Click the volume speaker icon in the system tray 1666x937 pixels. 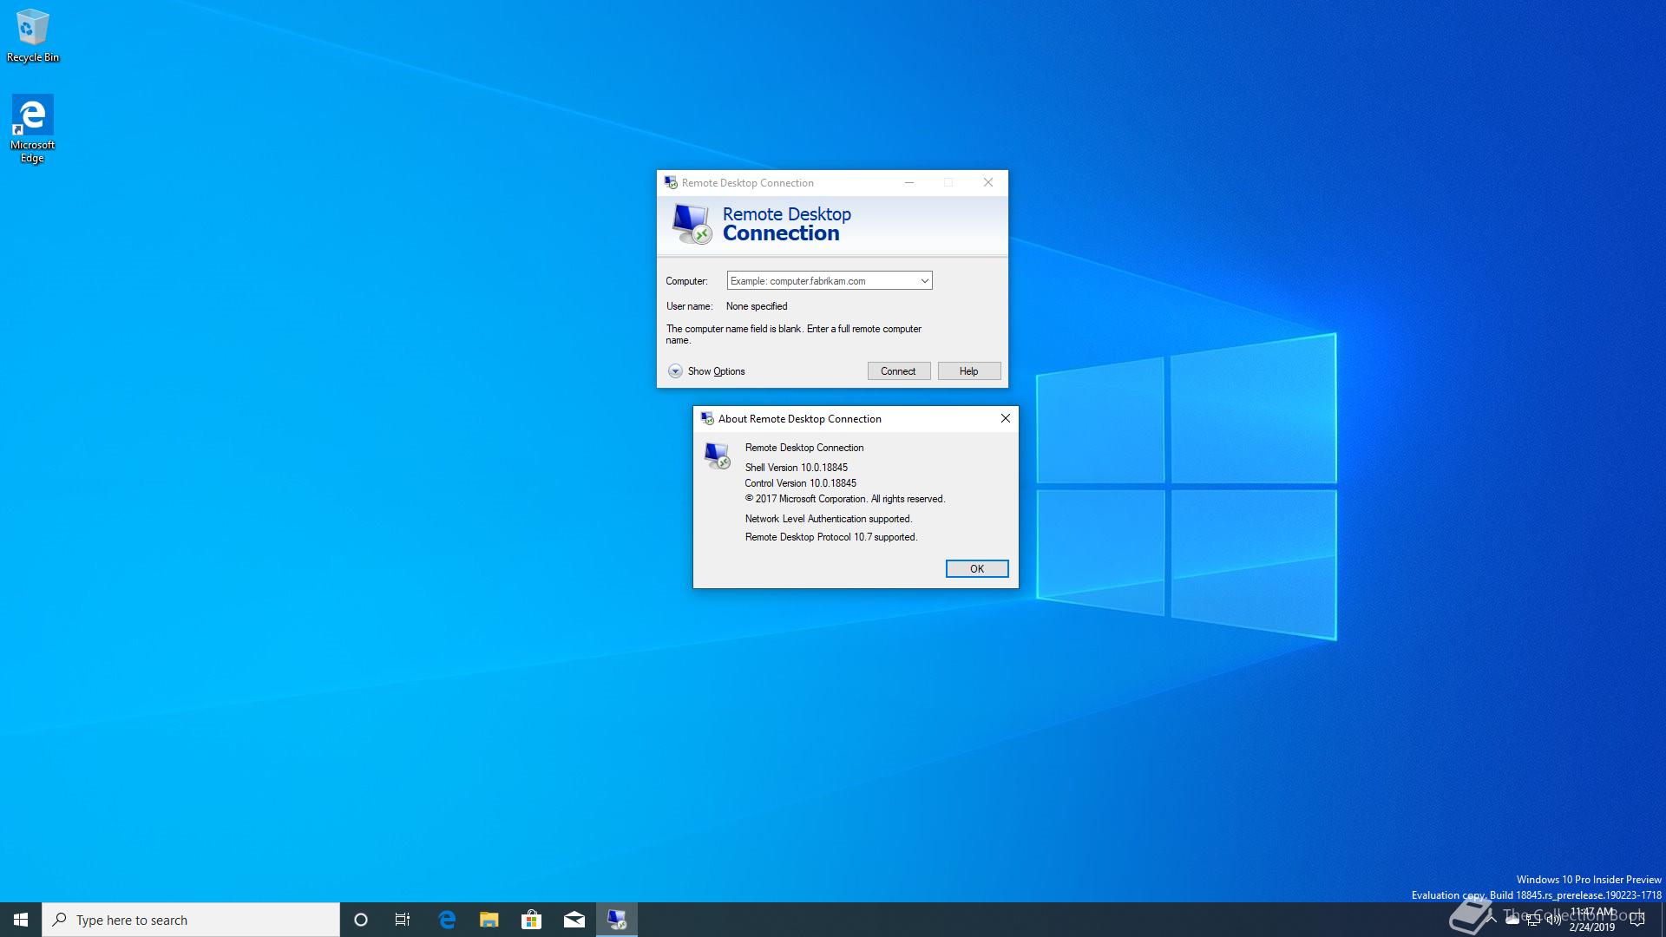tap(1553, 920)
